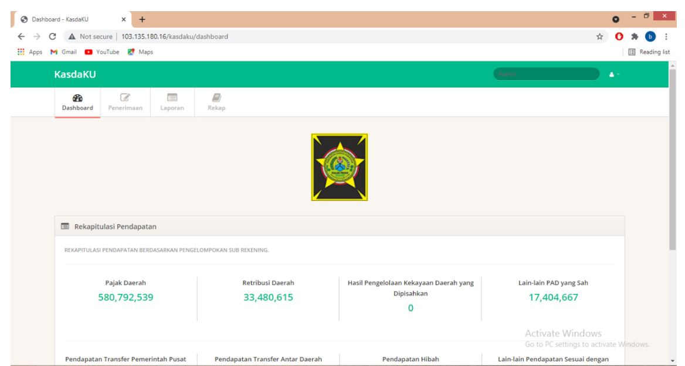Image resolution: width=685 pixels, height=366 pixels.
Task: Click the browser forward arrow
Action: [37, 37]
